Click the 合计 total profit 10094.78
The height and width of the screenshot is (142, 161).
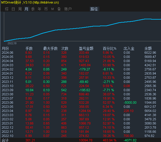point(86,140)
